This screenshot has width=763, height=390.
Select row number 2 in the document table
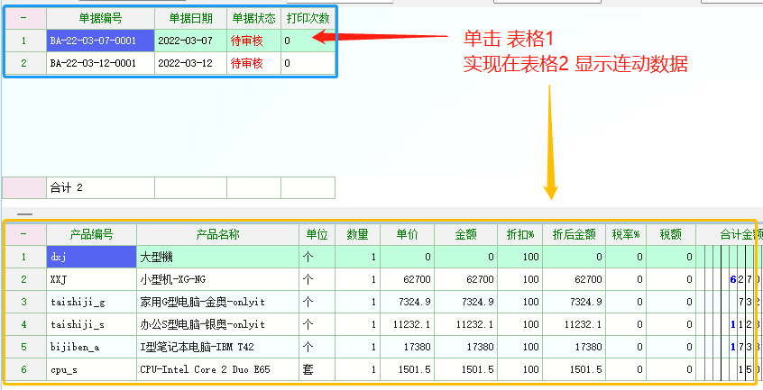(x=24, y=63)
